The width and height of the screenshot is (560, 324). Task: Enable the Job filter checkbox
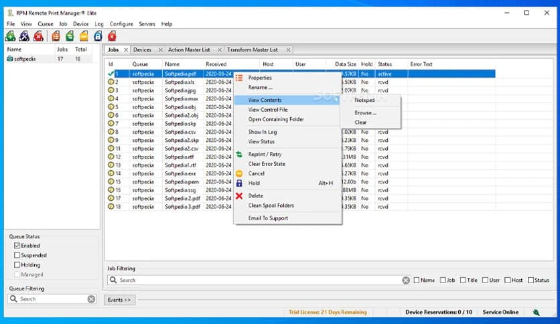(x=443, y=280)
